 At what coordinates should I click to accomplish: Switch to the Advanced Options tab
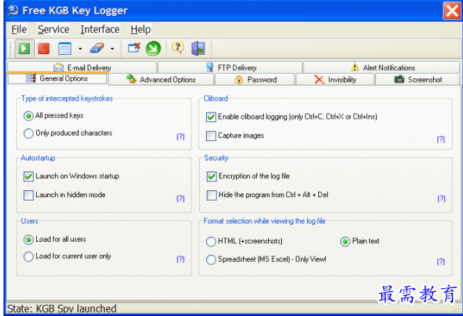(x=162, y=79)
